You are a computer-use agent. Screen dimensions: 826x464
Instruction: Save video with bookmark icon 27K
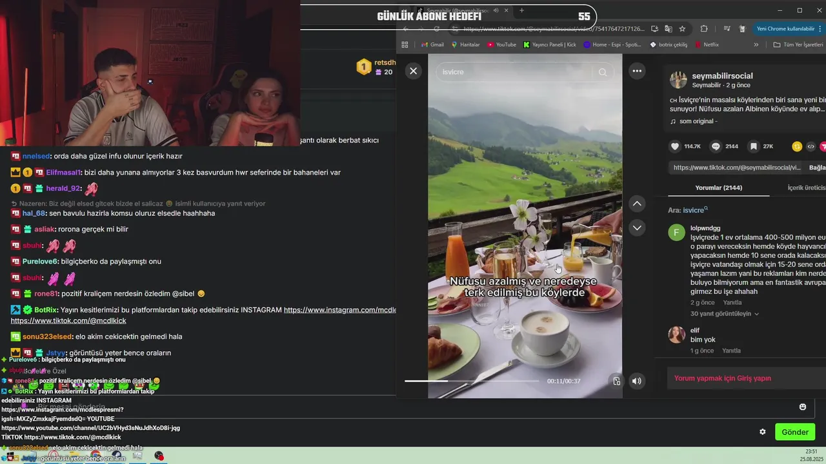(753, 146)
